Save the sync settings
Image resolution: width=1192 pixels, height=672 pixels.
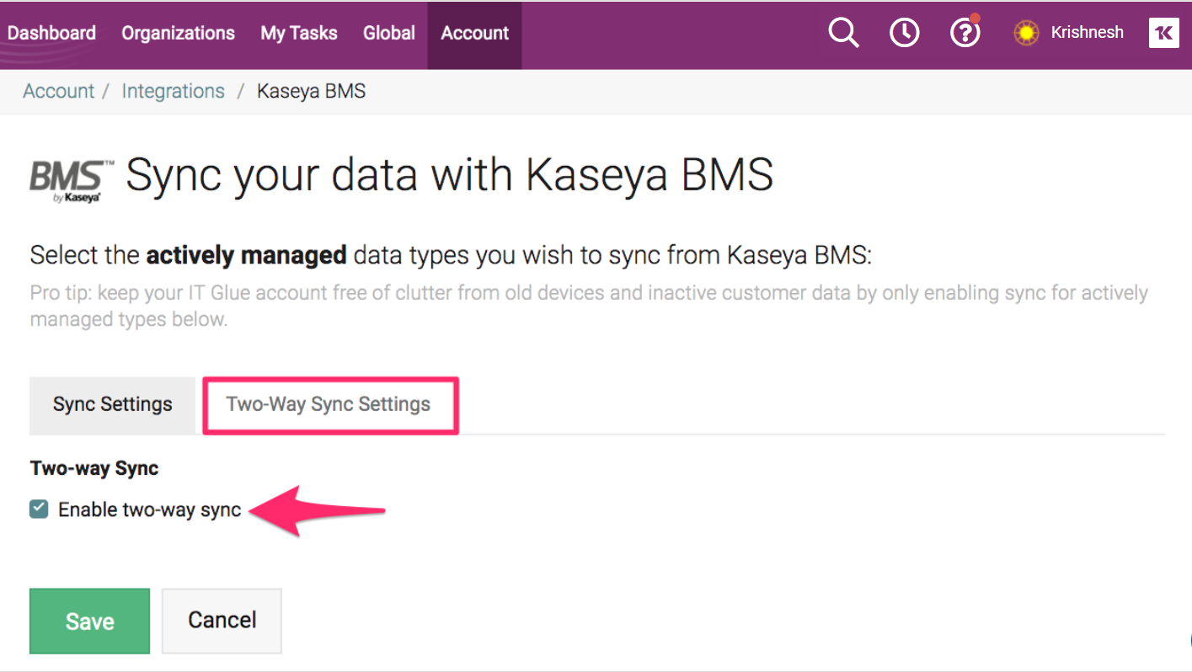click(89, 621)
